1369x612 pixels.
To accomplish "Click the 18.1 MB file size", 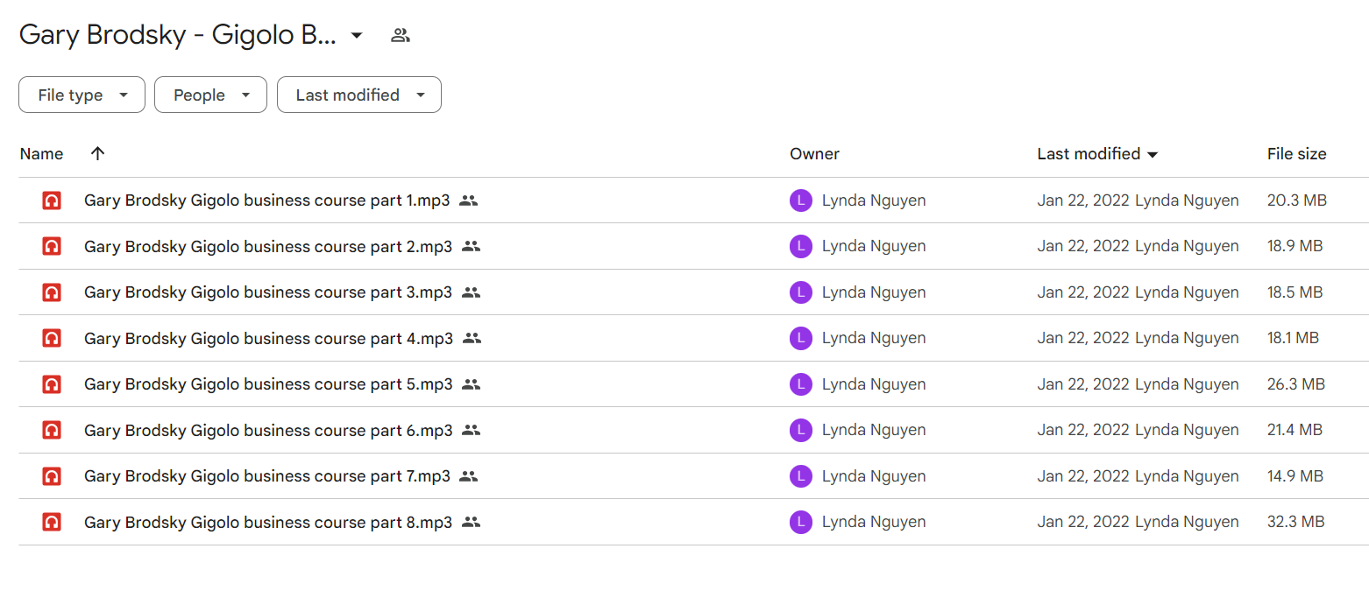I will (x=1293, y=338).
